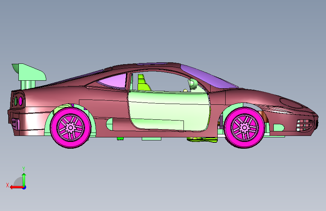Select the front bumper grille vent

[305, 125]
